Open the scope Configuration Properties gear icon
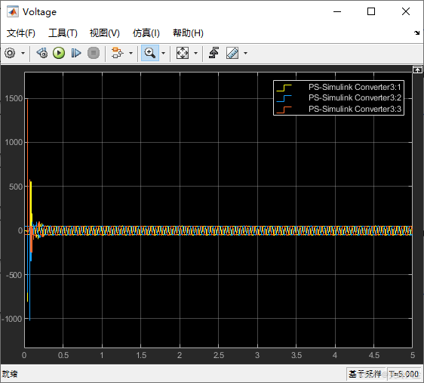This screenshot has height=383, width=424. pos(10,53)
